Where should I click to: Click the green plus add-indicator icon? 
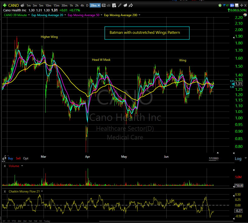click(x=5, y=5)
